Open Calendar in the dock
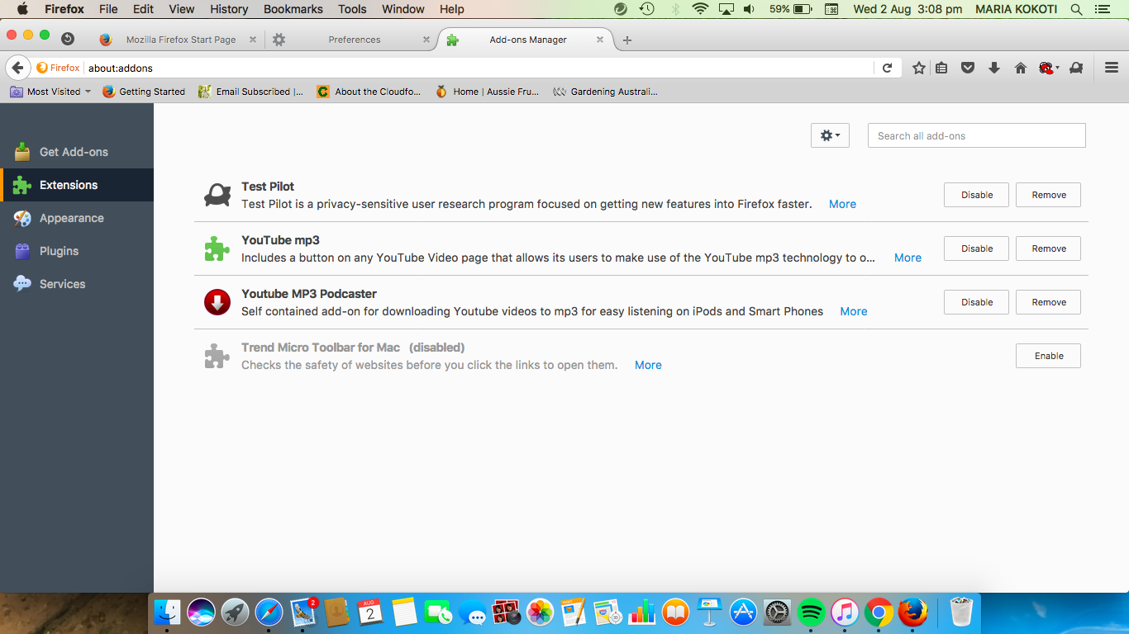Viewport: 1129px width, 634px height. [370, 613]
